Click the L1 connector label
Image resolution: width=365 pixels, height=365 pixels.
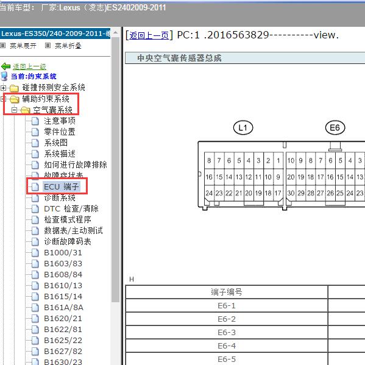click(243, 127)
